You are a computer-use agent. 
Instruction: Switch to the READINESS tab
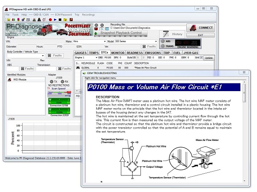click(x=135, y=53)
